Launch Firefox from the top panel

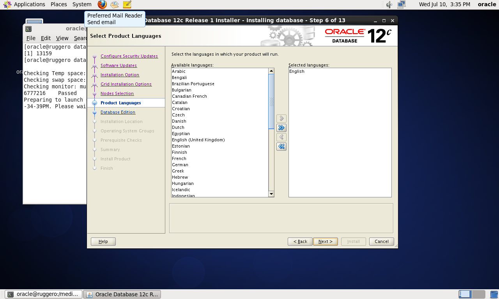point(102,5)
